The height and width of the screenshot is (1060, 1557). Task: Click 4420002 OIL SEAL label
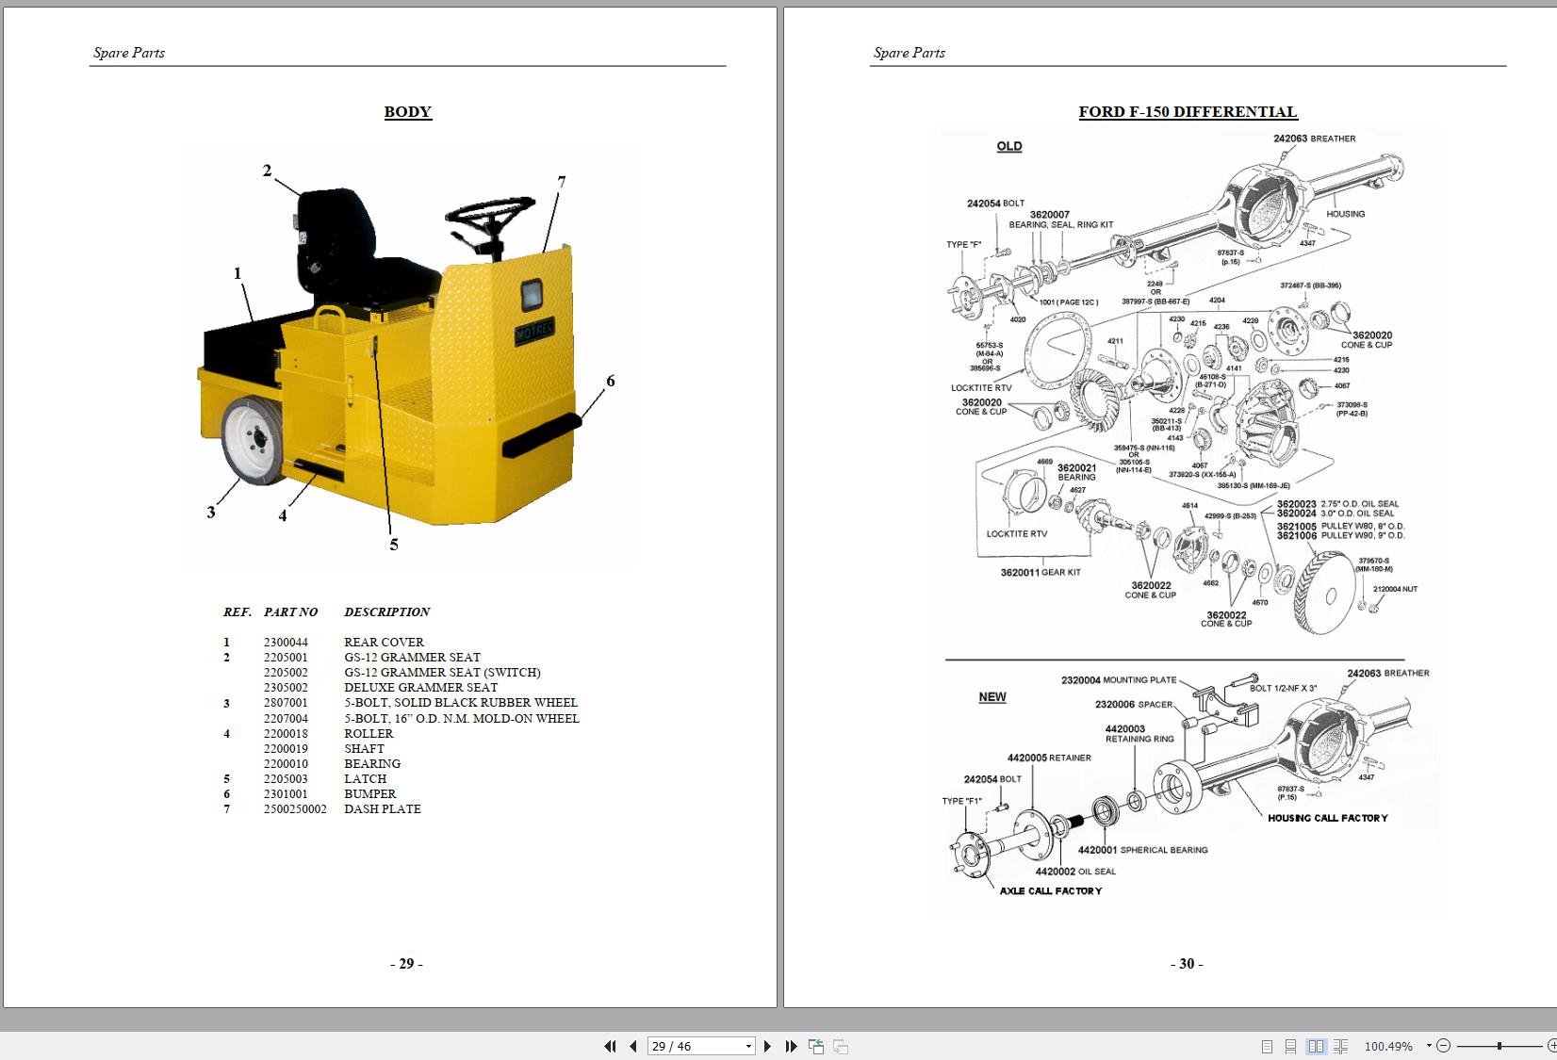pos(1074,872)
